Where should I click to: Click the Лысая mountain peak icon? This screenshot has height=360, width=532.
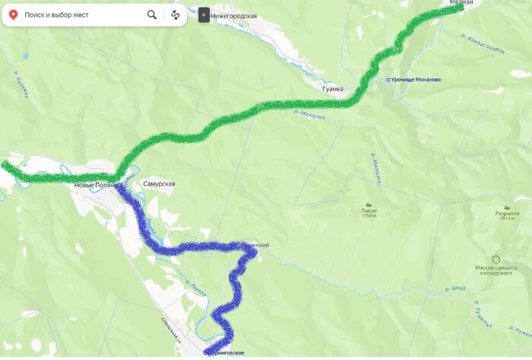point(369,204)
